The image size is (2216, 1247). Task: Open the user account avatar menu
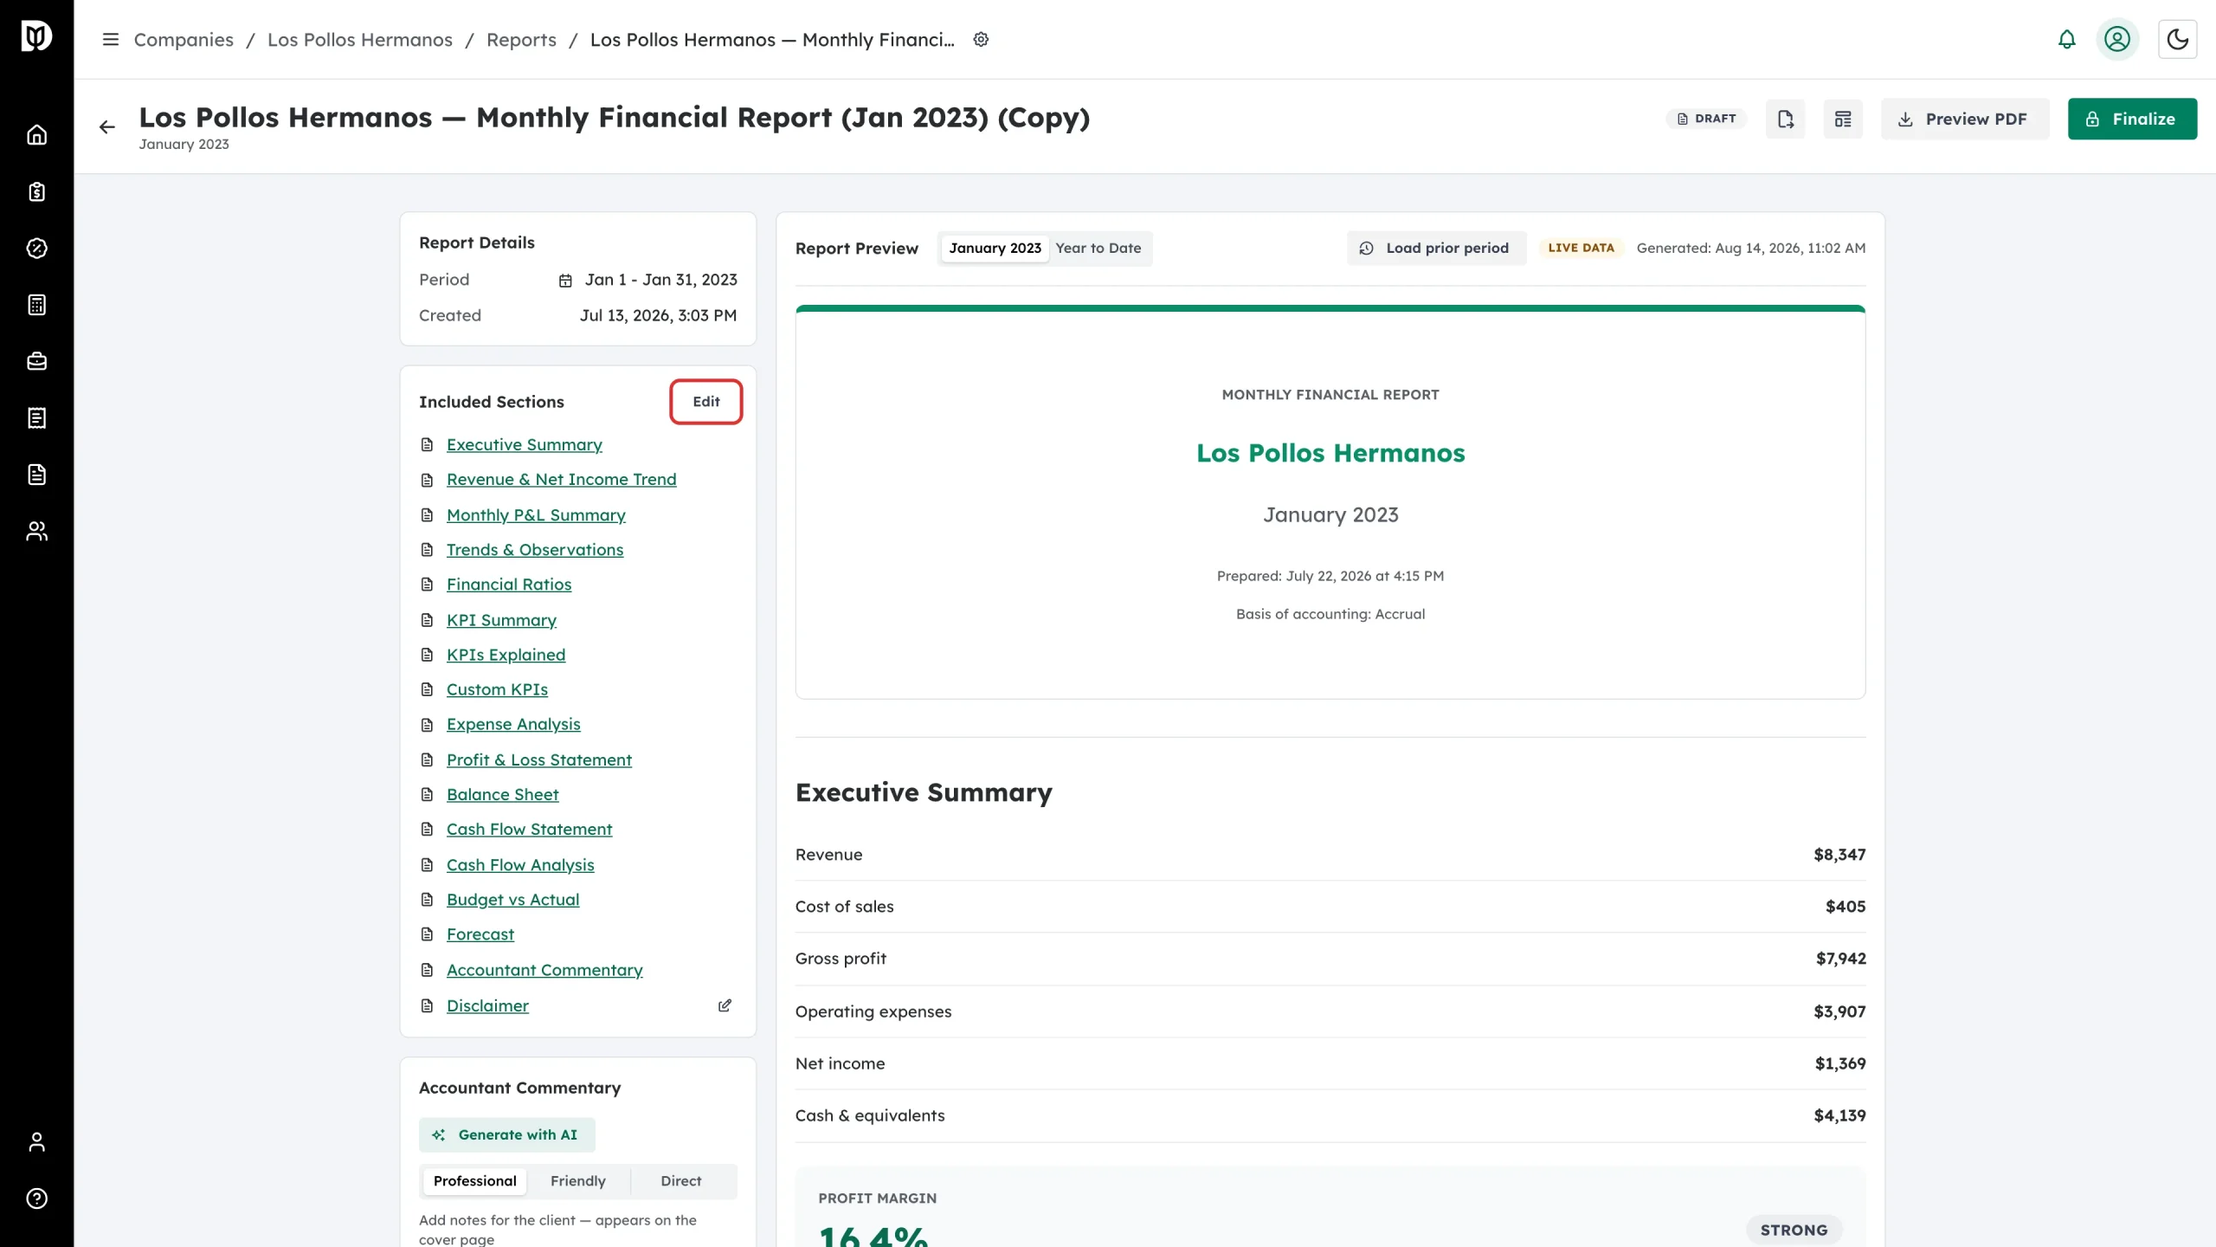[2116, 40]
